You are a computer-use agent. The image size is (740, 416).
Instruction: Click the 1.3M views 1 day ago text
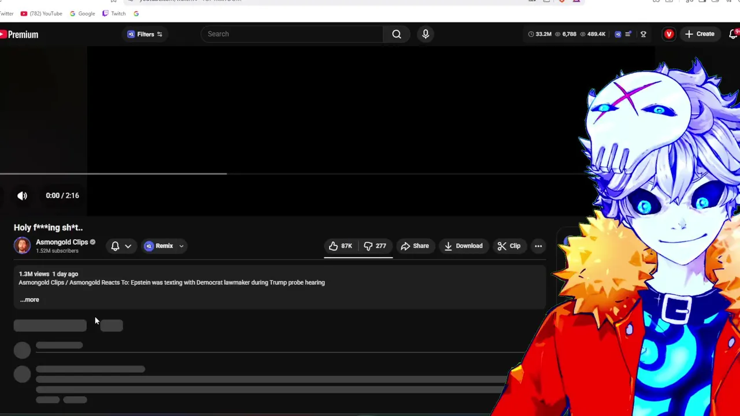(x=48, y=274)
